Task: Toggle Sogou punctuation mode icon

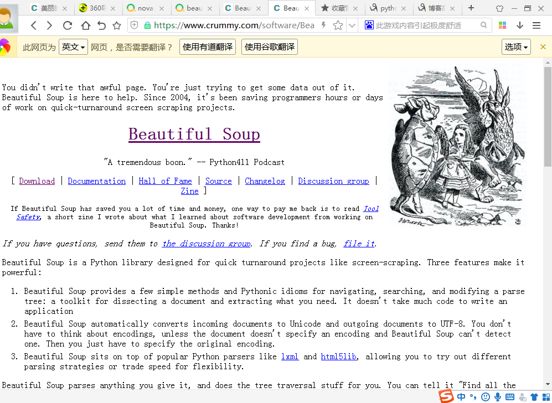Action: [473, 397]
